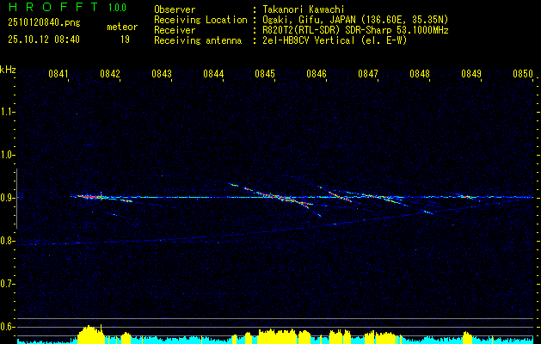This screenshot has width=541, height=344.
Task: Click the 0.8 frequency axis label
Action: click(x=7, y=241)
